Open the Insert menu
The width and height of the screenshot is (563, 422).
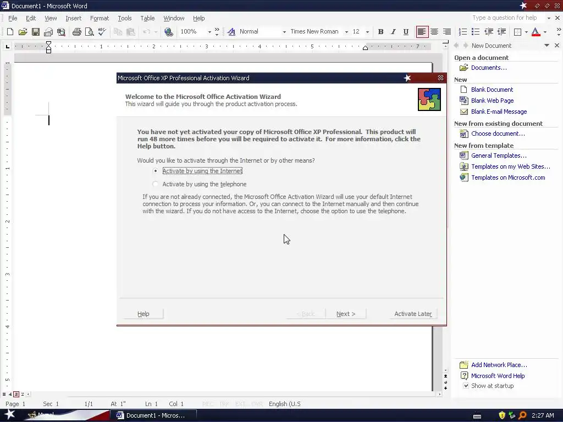[x=73, y=18]
